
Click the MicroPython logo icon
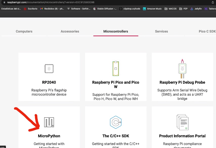pos(49,122)
